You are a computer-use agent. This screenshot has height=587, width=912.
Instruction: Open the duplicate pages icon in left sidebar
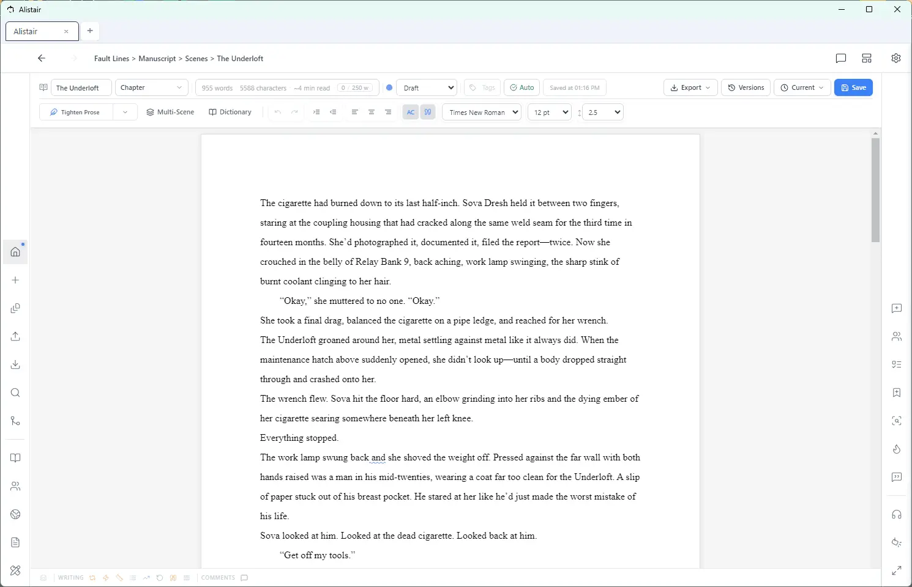[x=15, y=308]
